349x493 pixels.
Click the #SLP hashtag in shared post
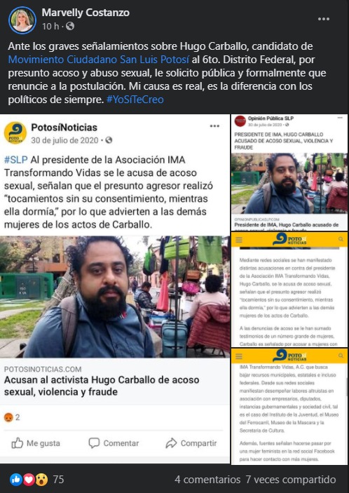click(x=15, y=160)
